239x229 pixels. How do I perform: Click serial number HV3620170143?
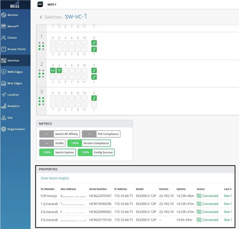pyautogui.click(x=100, y=220)
